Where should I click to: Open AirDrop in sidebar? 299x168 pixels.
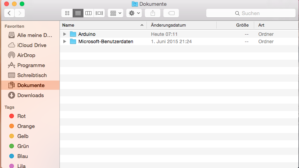(x=30, y=55)
